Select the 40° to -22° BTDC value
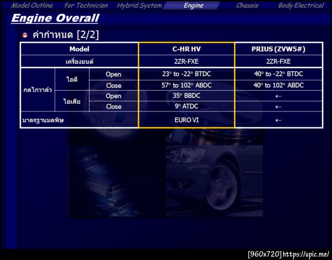 coord(278,74)
